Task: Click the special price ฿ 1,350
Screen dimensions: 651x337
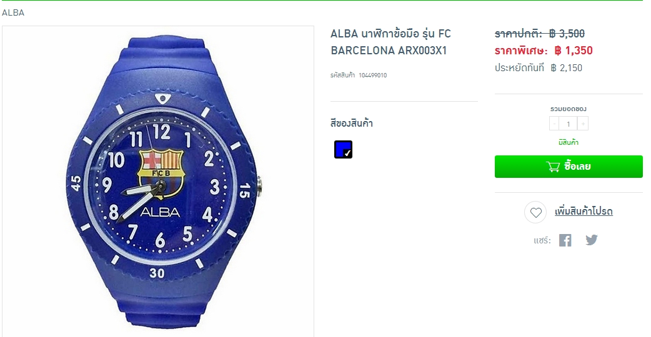Action: click(x=574, y=51)
